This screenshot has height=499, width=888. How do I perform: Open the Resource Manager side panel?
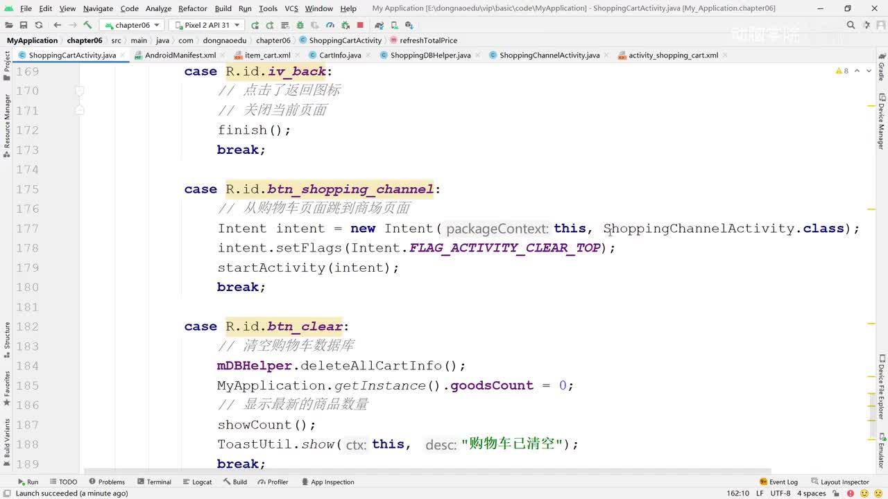(7, 125)
